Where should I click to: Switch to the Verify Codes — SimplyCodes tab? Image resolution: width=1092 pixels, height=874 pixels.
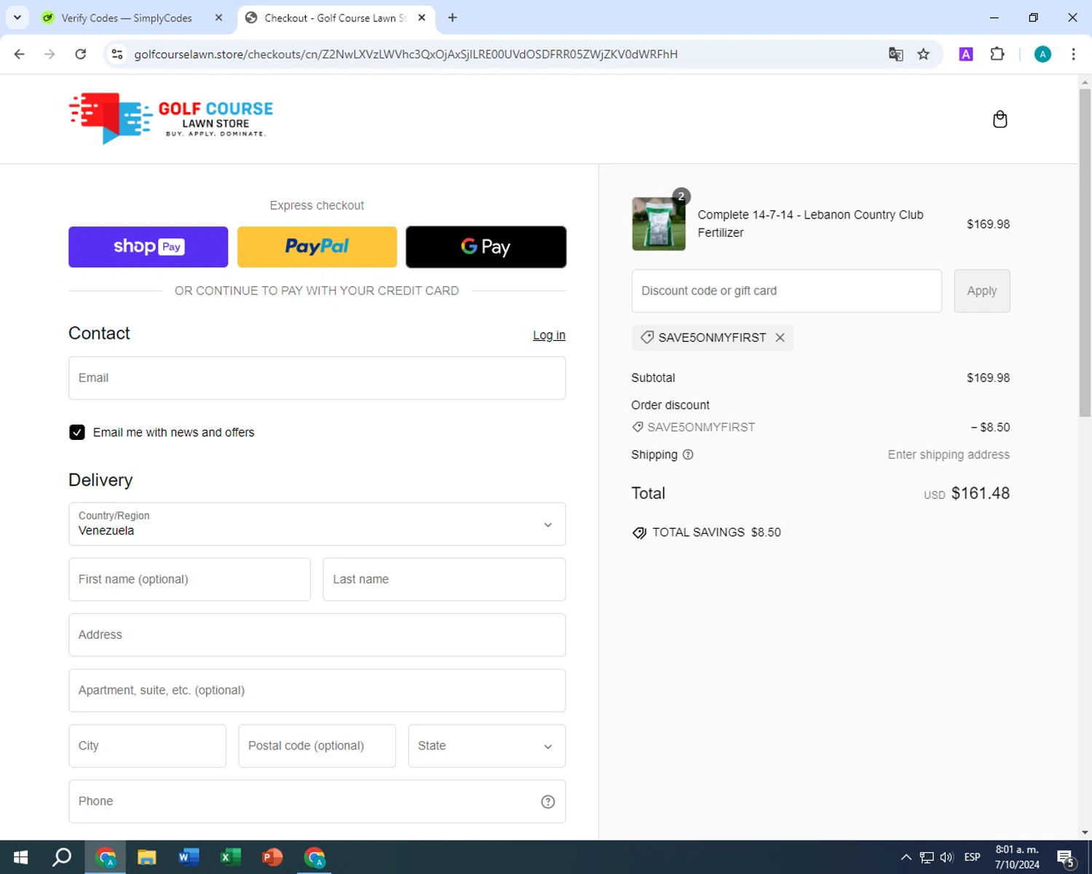click(x=127, y=17)
